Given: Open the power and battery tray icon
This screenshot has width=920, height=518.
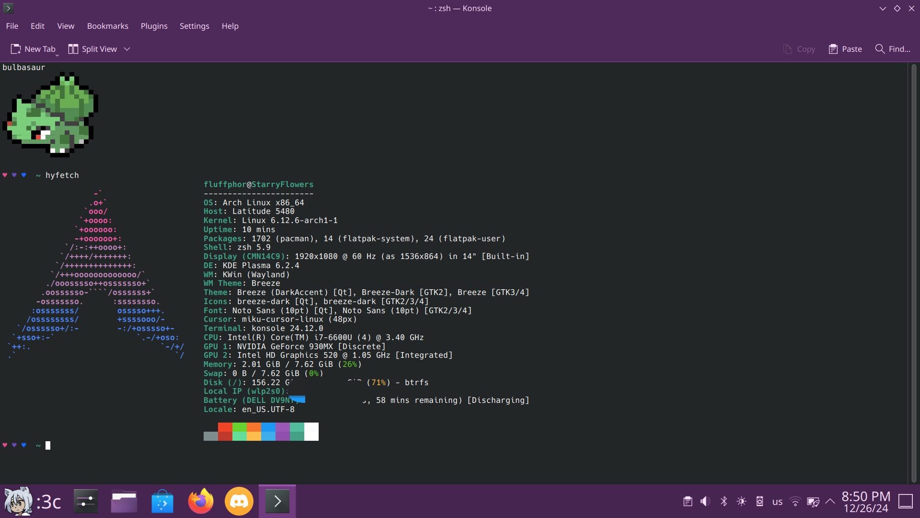Looking at the screenshot, I should point(813,502).
